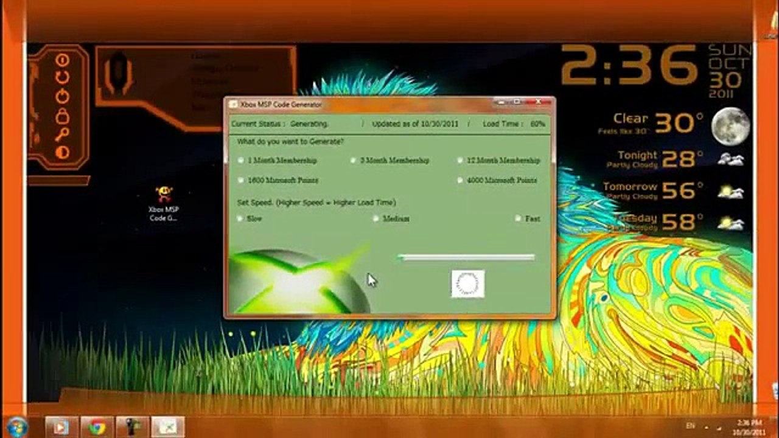Viewport: 779px width, 438px height.
Task: Click the key icon in orange gadget
Action: click(x=62, y=134)
